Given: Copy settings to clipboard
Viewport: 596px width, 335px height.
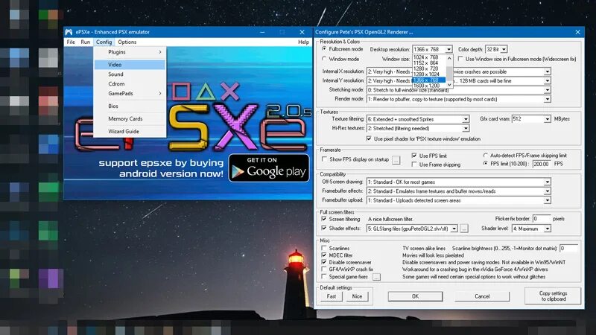Looking at the screenshot, I should [553, 296].
